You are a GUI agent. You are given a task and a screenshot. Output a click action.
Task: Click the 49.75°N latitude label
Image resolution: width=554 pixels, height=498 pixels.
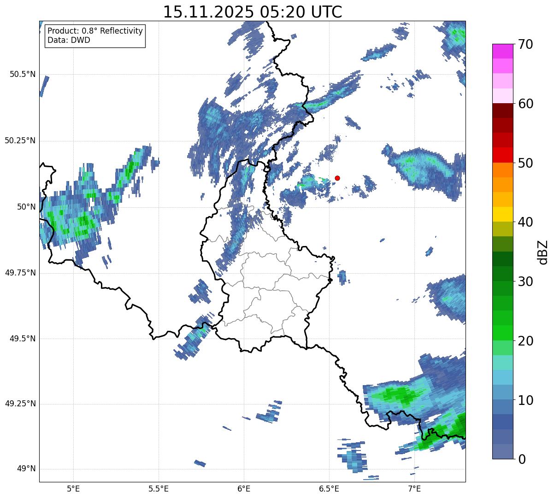coord(20,273)
